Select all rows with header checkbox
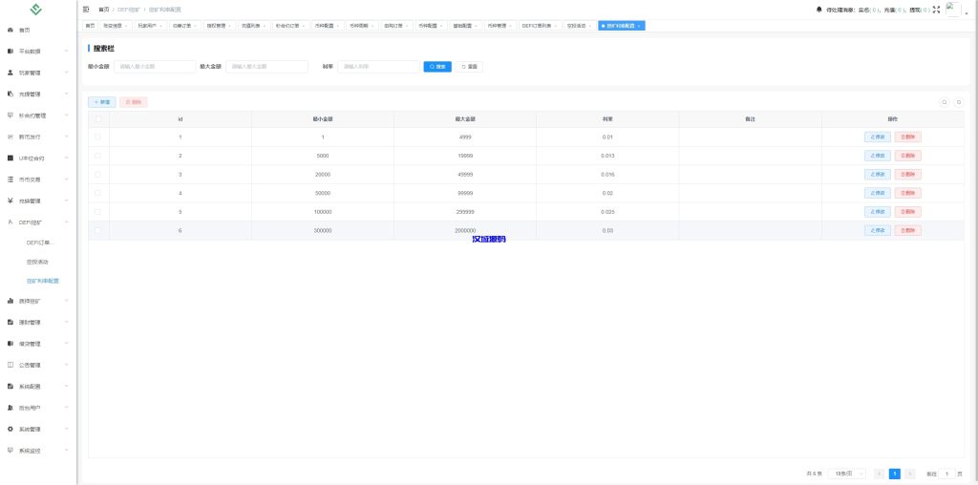 97,119
